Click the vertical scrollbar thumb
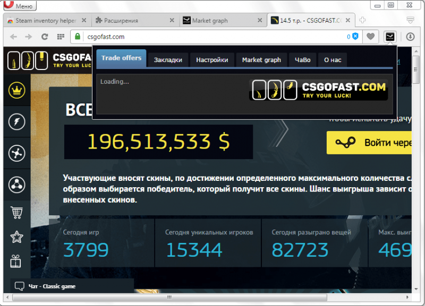Image resolution: width=425 pixels, height=306 pixels. pyautogui.click(x=416, y=70)
